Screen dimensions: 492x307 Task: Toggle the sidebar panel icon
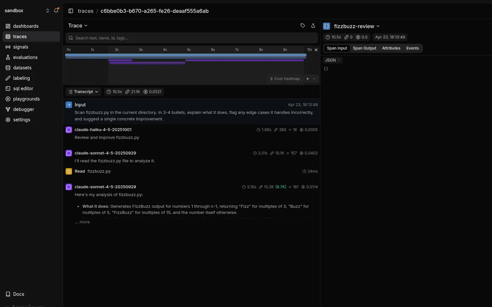point(71,11)
